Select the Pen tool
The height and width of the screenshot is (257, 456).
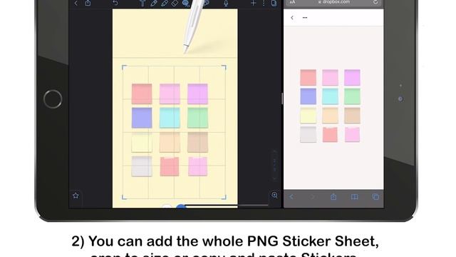(154, 3)
